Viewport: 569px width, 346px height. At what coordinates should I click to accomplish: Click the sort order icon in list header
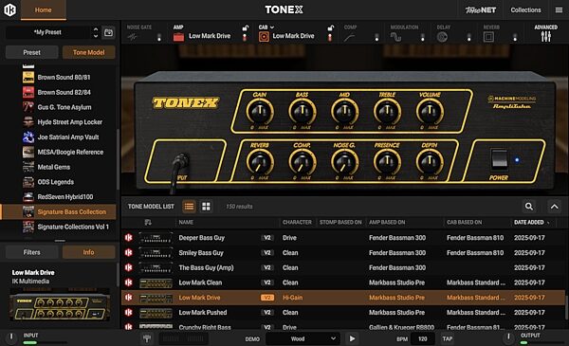coord(147,222)
